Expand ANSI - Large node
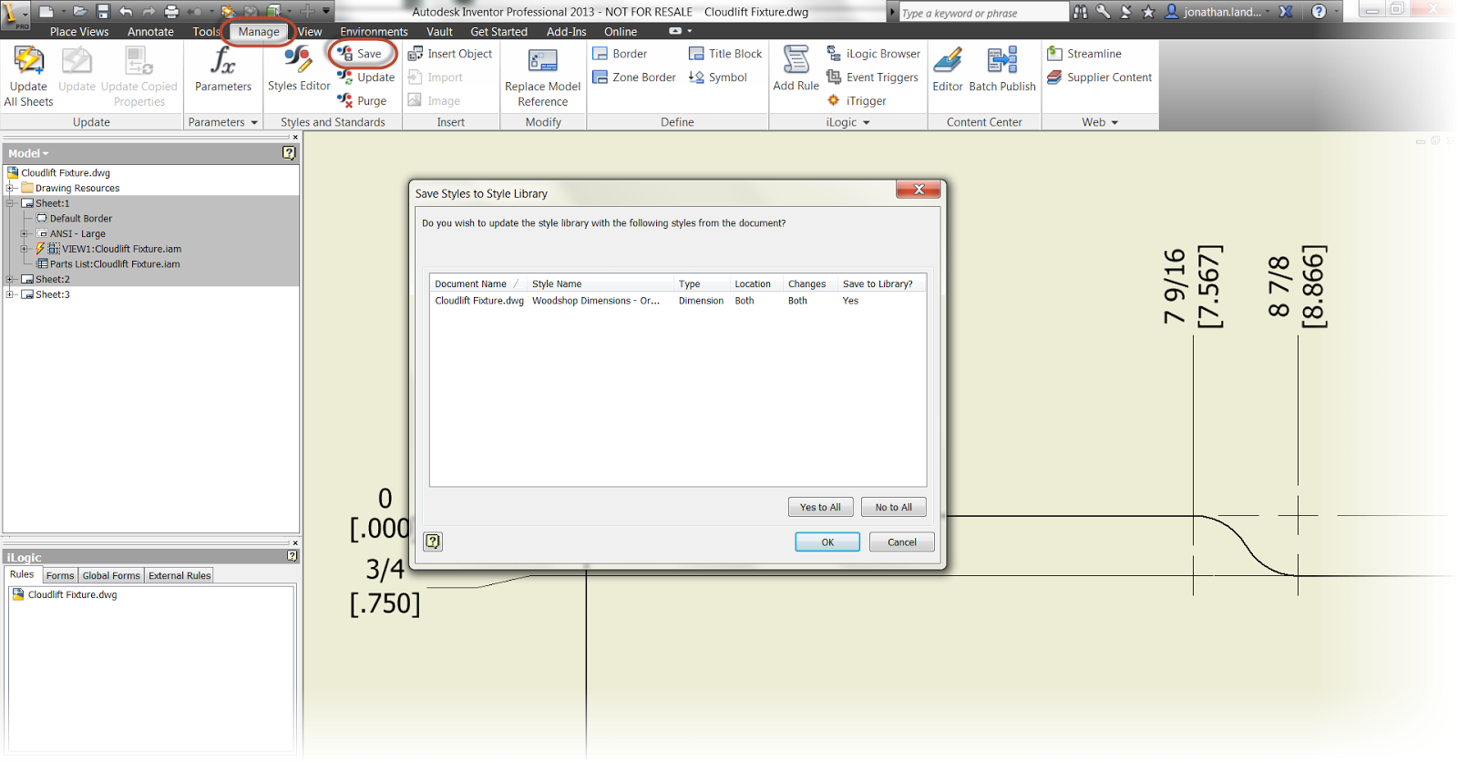 (26, 233)
